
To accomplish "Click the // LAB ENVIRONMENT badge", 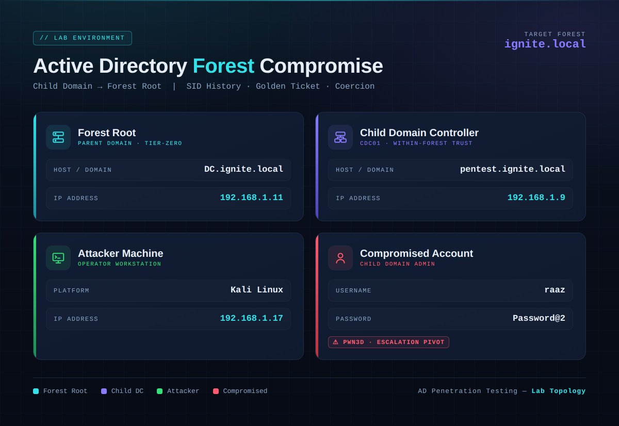I will (x=83, y=38).
